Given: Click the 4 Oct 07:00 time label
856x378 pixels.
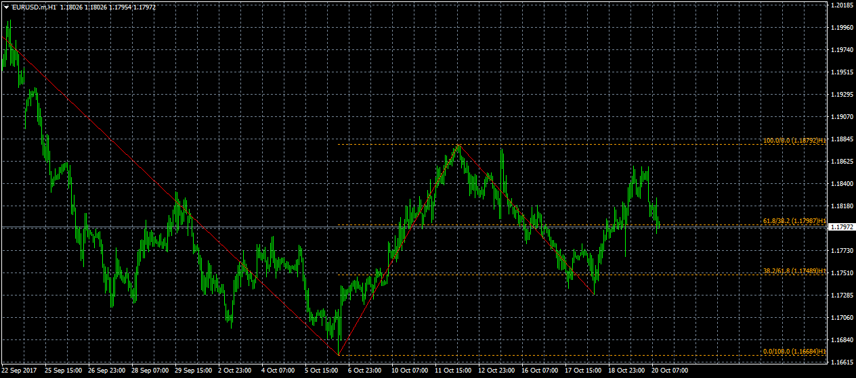Looking at the screenshot, I should pyautogui.click(x=279, y=371).
